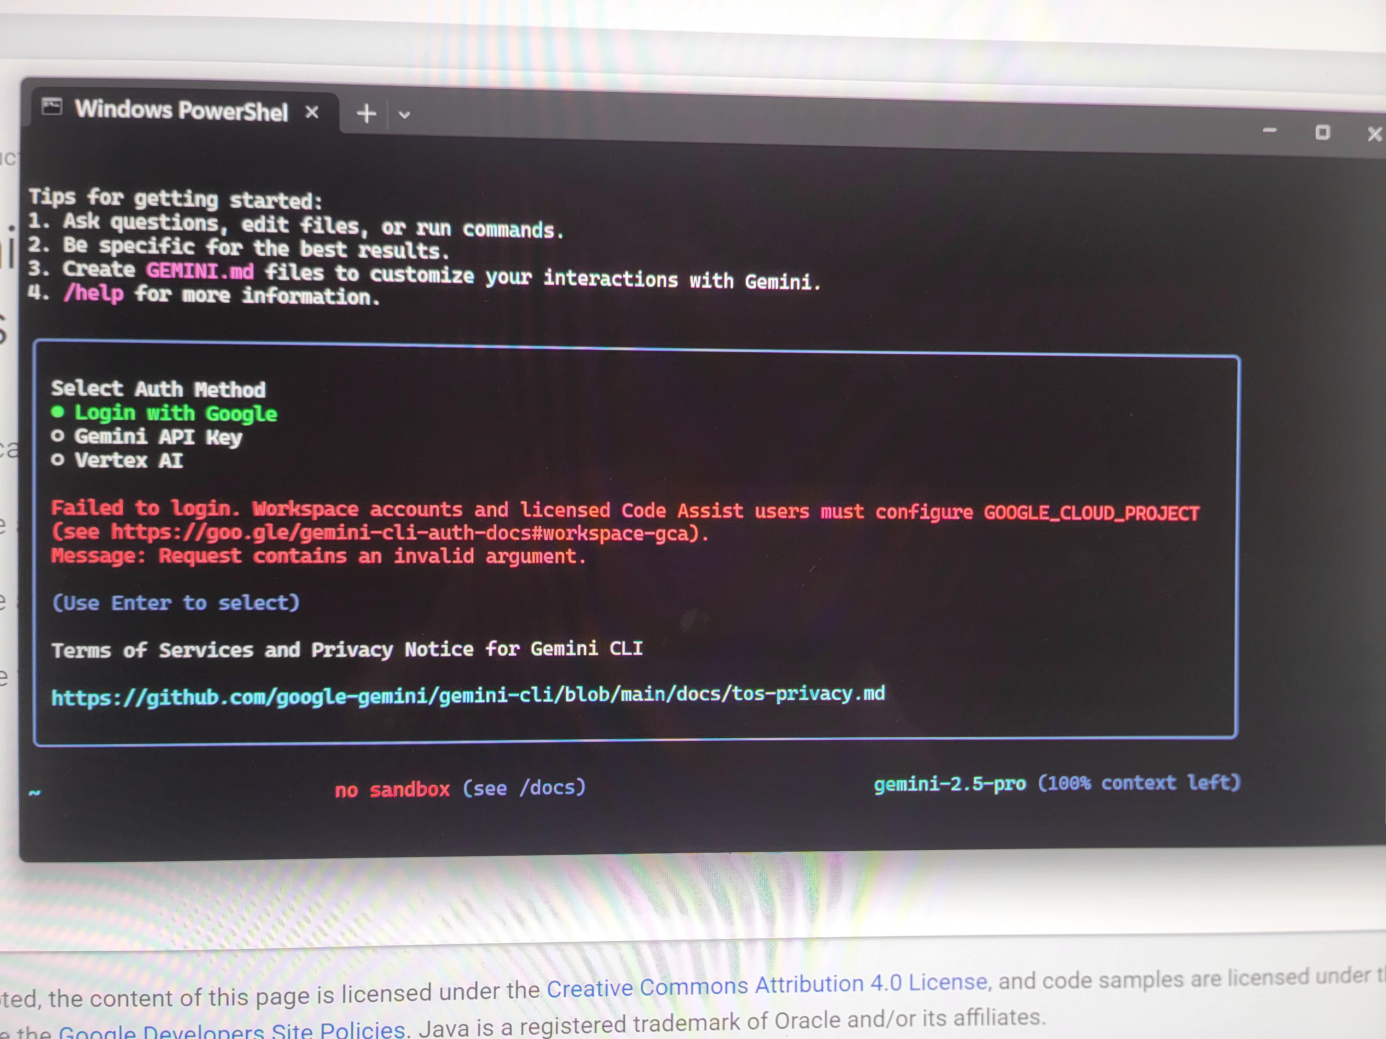This screenshot has width=1386, height=1039.
Task: Click '(see /docs)' status text
Action: [524, 787]
